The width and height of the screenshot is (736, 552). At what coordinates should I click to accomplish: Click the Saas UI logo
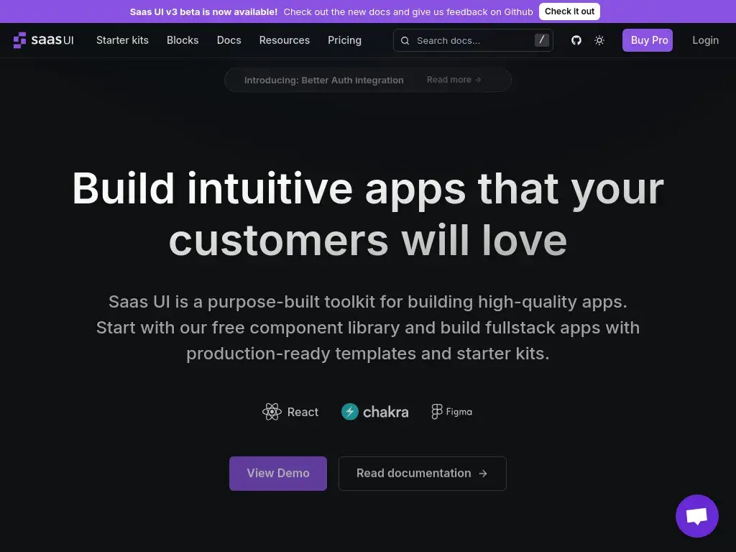pos(43,40)
